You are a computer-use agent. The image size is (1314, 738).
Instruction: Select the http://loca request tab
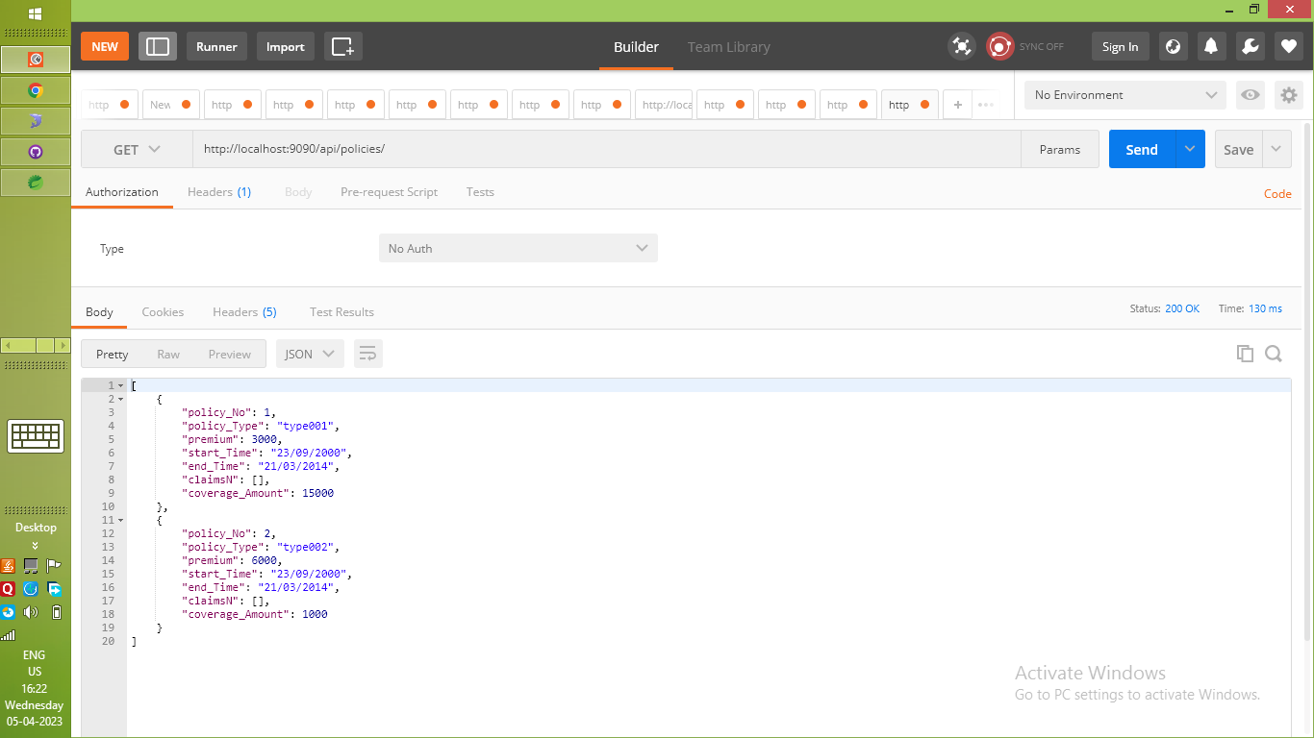[664, 105]
